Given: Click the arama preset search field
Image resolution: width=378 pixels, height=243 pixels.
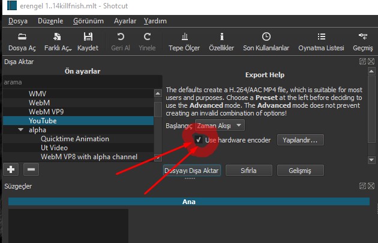Looking at the screenshot, I should click(82, 82).
